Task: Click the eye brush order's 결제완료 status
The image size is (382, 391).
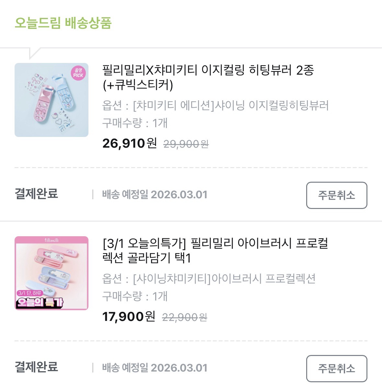Action: [x=36, y=367]
